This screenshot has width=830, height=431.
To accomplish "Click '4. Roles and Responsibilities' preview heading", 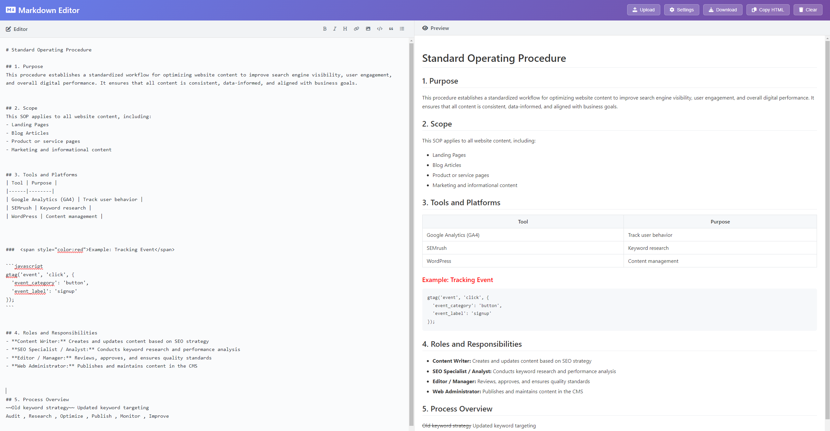I will tap(472, 344).
